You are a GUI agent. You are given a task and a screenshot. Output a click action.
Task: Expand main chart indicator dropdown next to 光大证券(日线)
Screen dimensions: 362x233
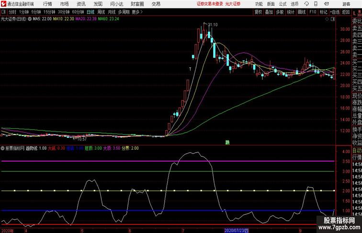[x=30, y=19]
